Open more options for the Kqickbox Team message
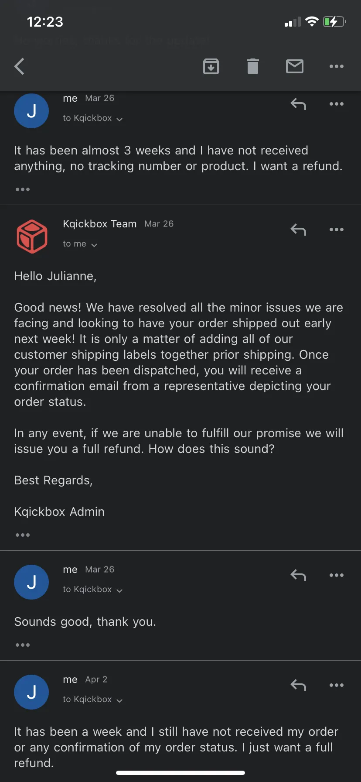361x782 pixels. (x=337, y=230)
